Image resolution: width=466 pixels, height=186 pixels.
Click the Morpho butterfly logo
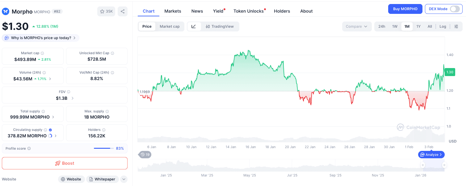pos(6,11)
